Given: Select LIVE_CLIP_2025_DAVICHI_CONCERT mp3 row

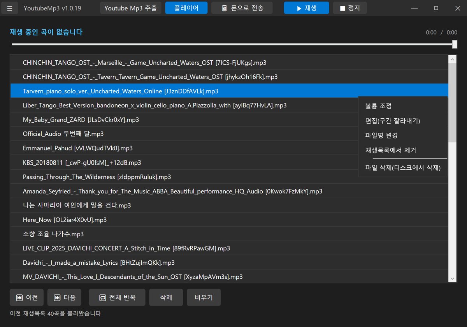Looking at the screenshot, I should [229, 248].
